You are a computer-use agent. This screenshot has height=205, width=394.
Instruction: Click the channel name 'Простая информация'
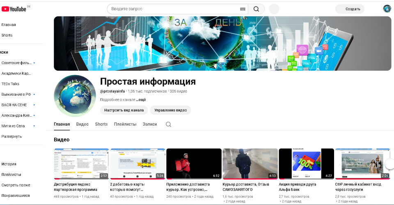[148, 81]
